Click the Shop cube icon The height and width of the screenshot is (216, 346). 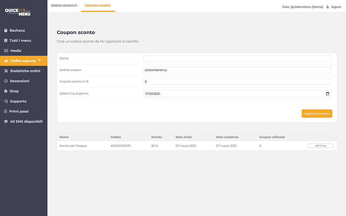pyautogui.click(x=6, y=91)
